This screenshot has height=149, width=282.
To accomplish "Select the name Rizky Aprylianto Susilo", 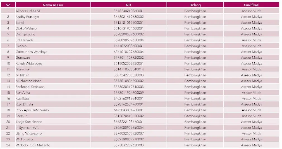I will click(32, 110).
